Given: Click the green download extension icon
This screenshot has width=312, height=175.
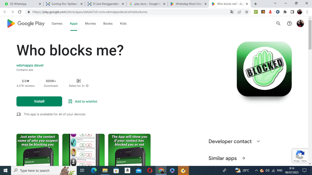Looking at the screenshot, I should (256, 12).
